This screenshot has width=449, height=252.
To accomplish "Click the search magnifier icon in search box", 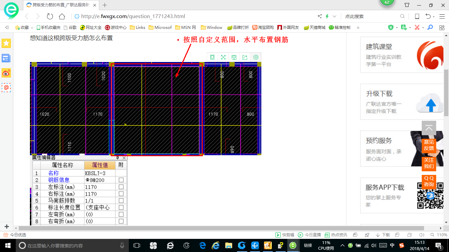I will coord(403,16).
